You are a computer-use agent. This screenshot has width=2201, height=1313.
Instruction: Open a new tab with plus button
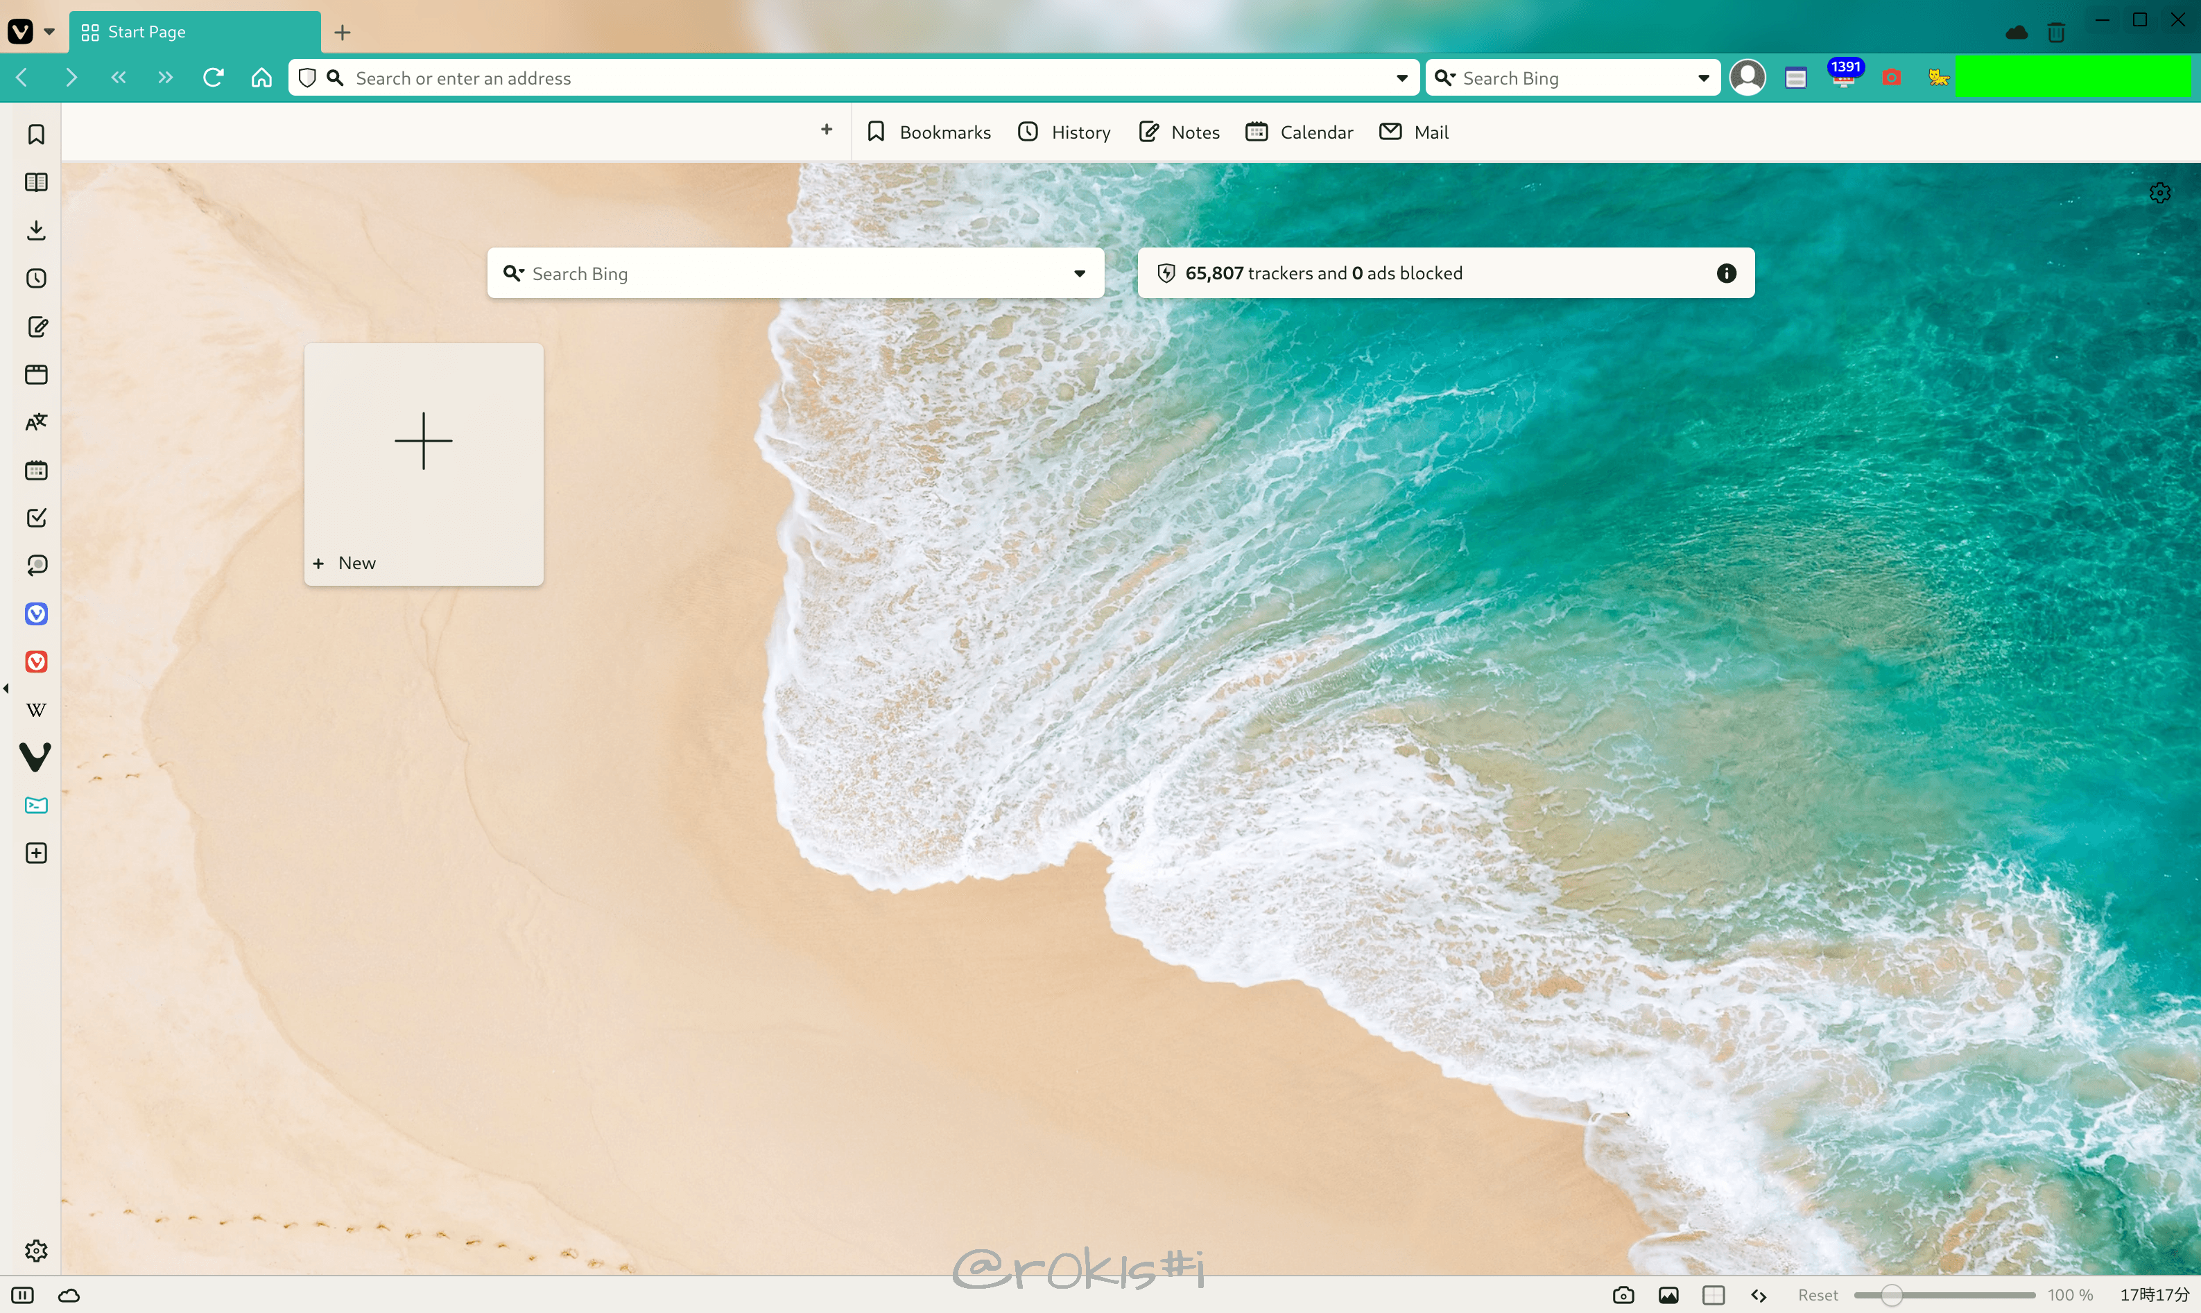(x=343, y=33)
